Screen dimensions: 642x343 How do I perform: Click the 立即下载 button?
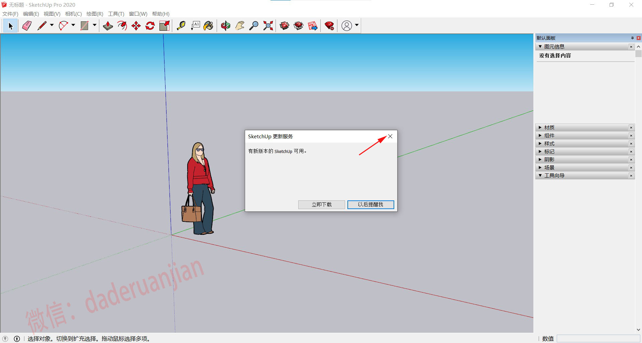point(321,205)
